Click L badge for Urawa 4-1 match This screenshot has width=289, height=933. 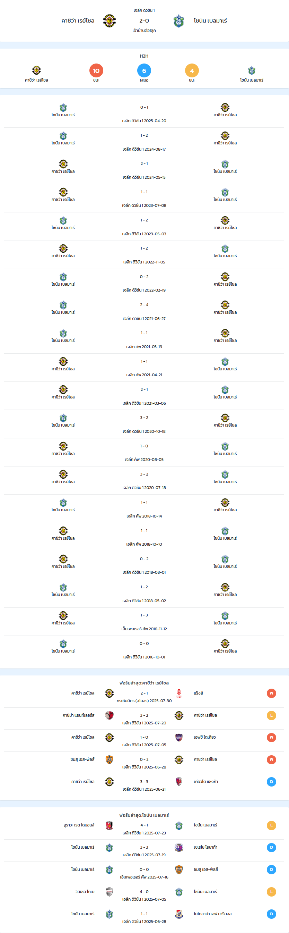coord(271,825)
